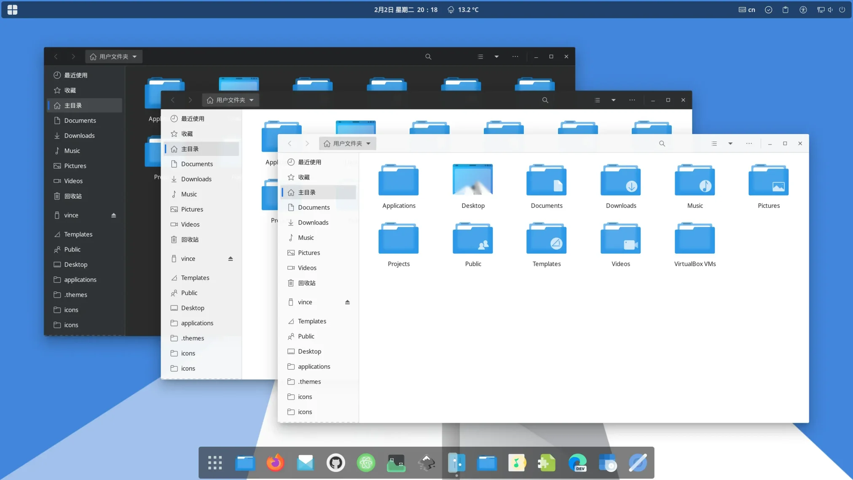Open the VirtualBox VMs folder
The width and height of the screenshot is (853, 480).
(x=694, y=240)
